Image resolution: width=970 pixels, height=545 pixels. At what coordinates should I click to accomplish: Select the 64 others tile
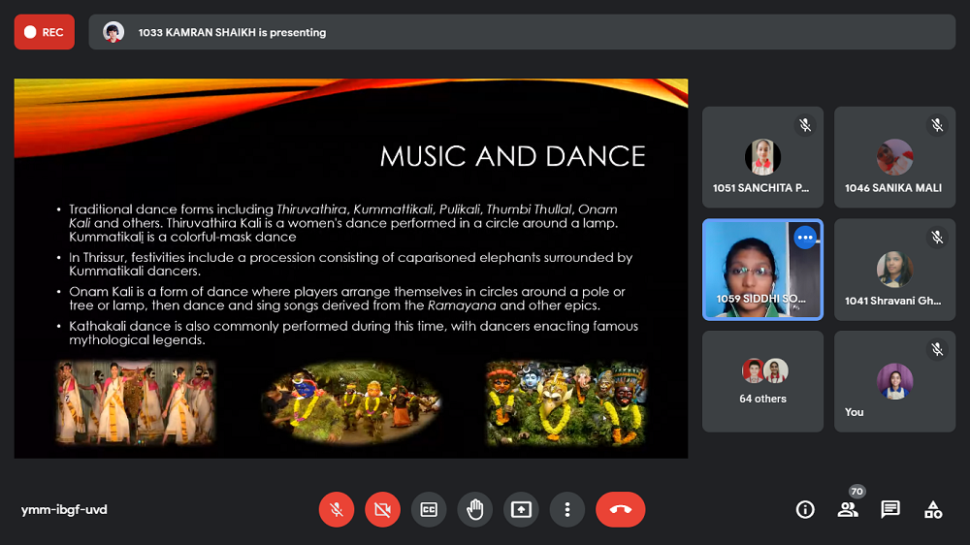[762, 381]
